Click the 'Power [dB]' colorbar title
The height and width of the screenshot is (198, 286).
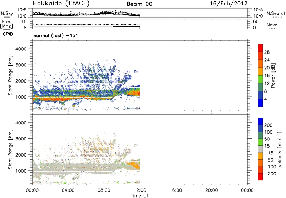click(x=273, y=75)
